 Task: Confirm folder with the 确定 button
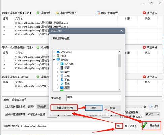tap(94, 108)
